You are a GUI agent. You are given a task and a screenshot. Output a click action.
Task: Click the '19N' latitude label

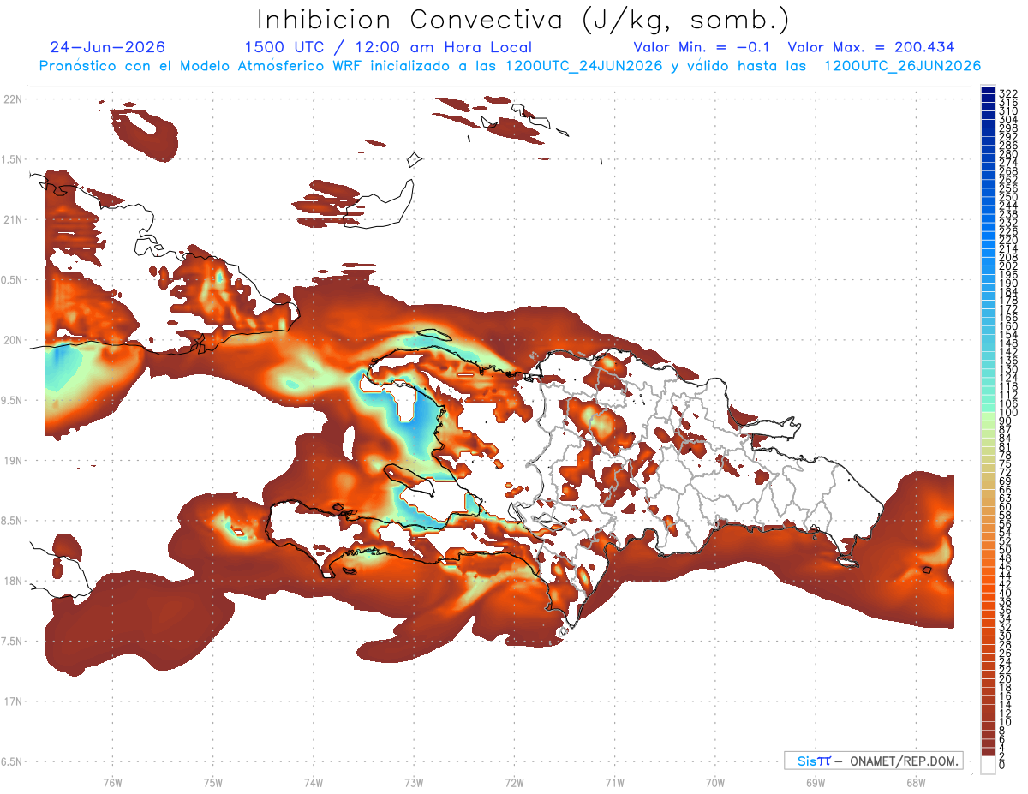point(13,461)
